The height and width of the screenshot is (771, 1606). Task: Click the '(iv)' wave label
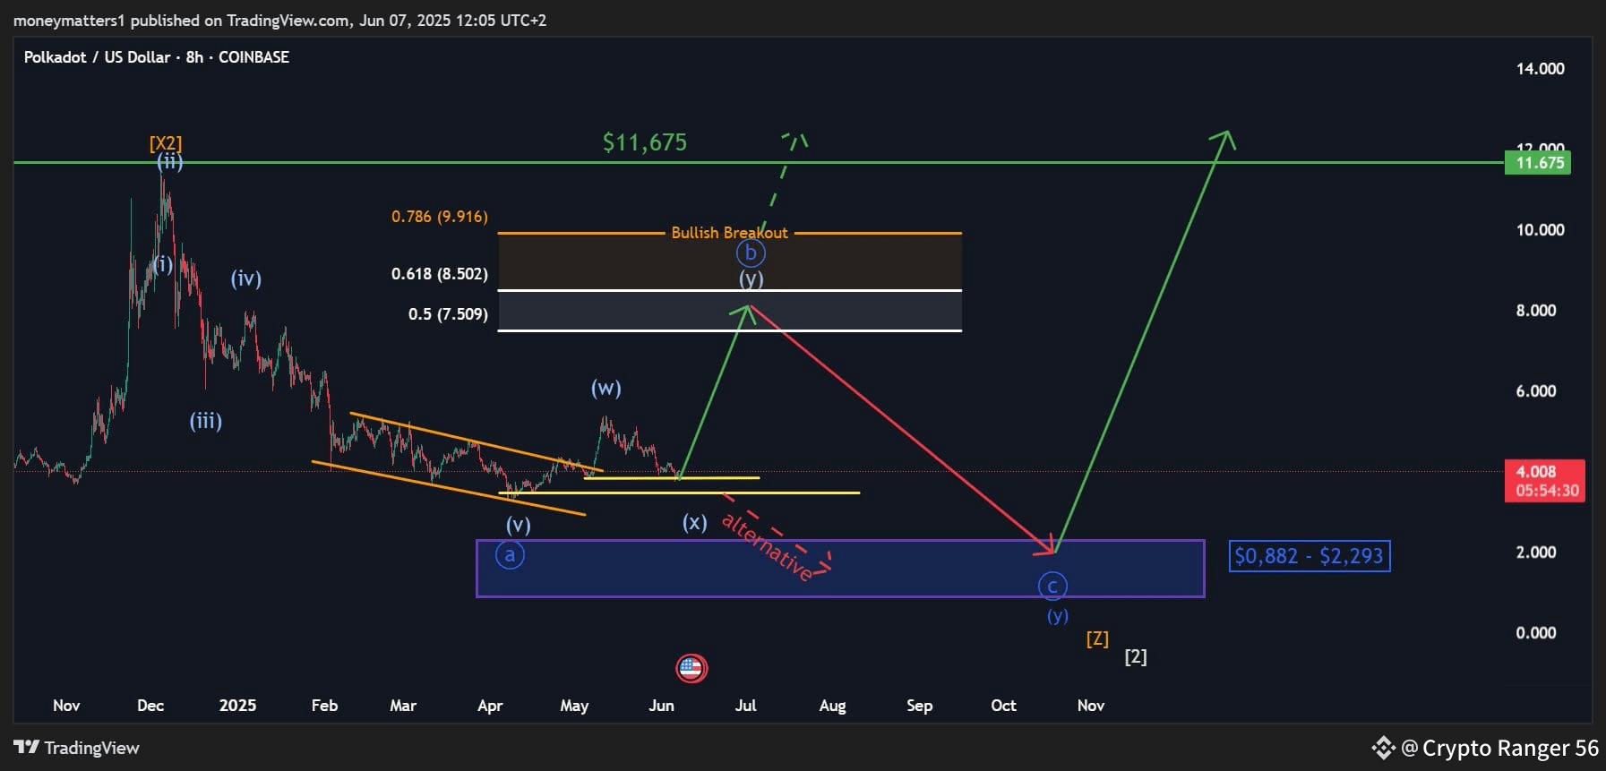click(246, 278)
